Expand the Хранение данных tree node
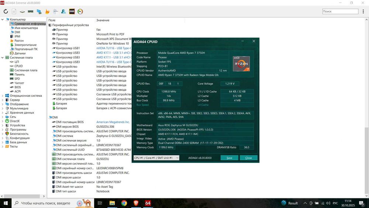Viewport: 369px width, 208px height. (x=2, y=113)
